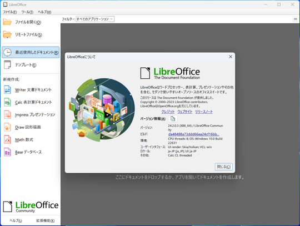Click the UI render: Skia/Vulkan text
The image size is (300, 226).
(190, 147)
